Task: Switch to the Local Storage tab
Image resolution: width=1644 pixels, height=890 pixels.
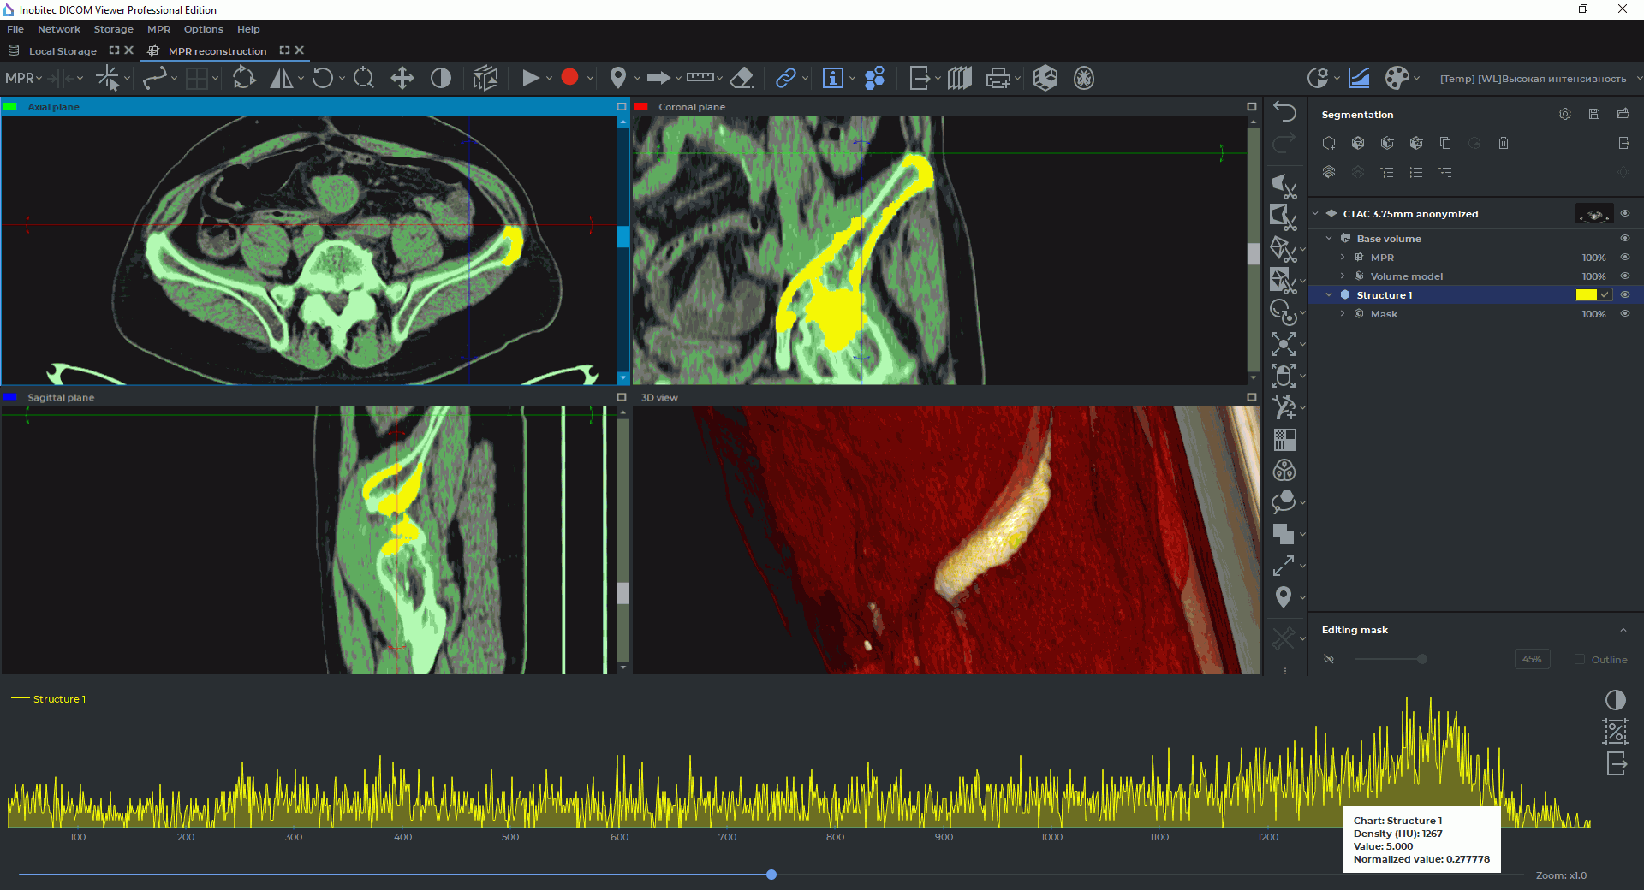Action: pos(62,51)
